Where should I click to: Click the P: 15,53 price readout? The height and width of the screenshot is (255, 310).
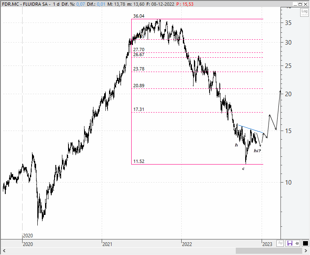click(x=185, y=4)
